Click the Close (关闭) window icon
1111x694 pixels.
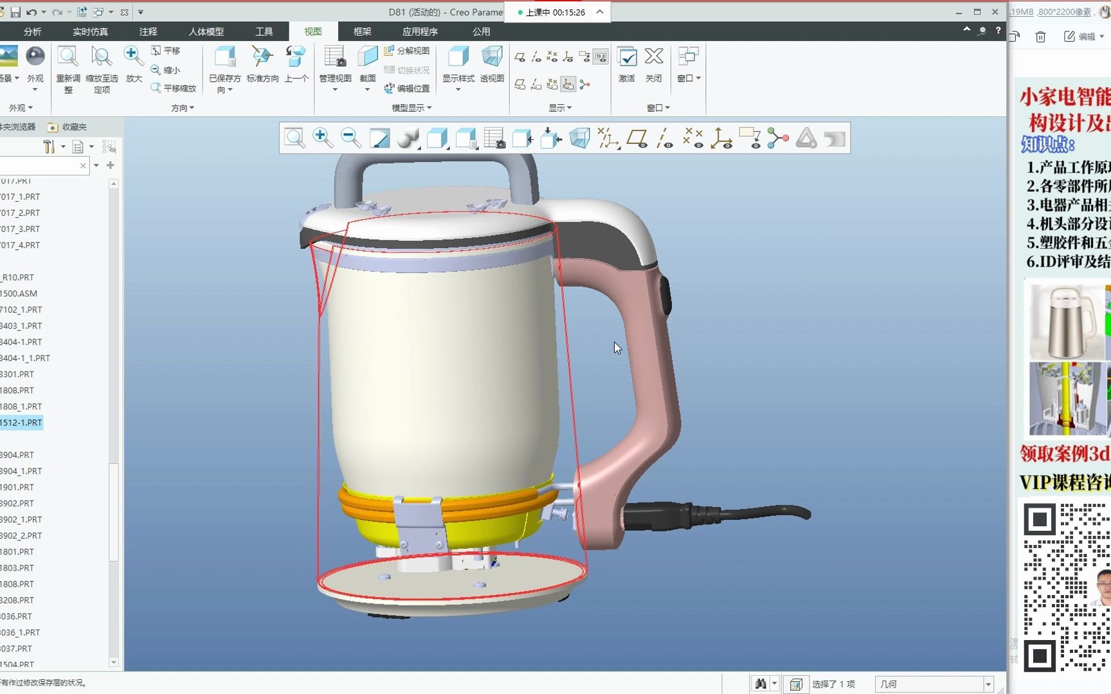(x=654, y=57)
